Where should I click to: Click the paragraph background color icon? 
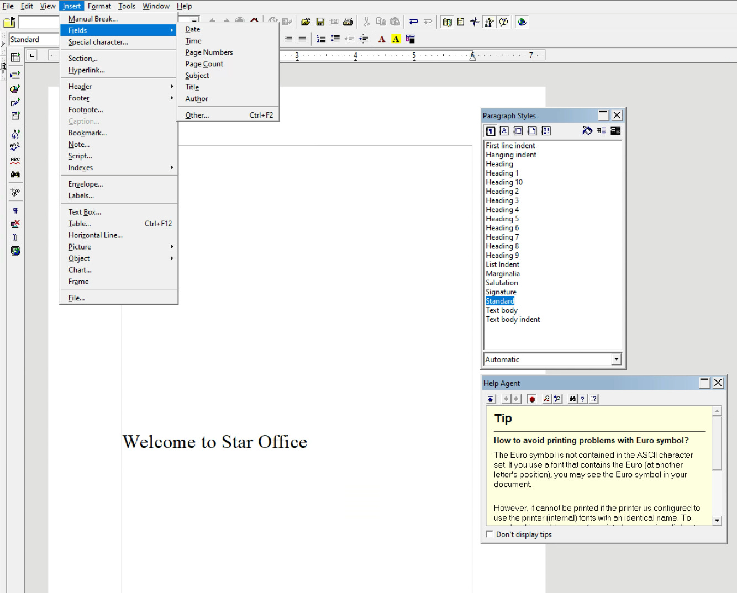(x=410, y=39)
